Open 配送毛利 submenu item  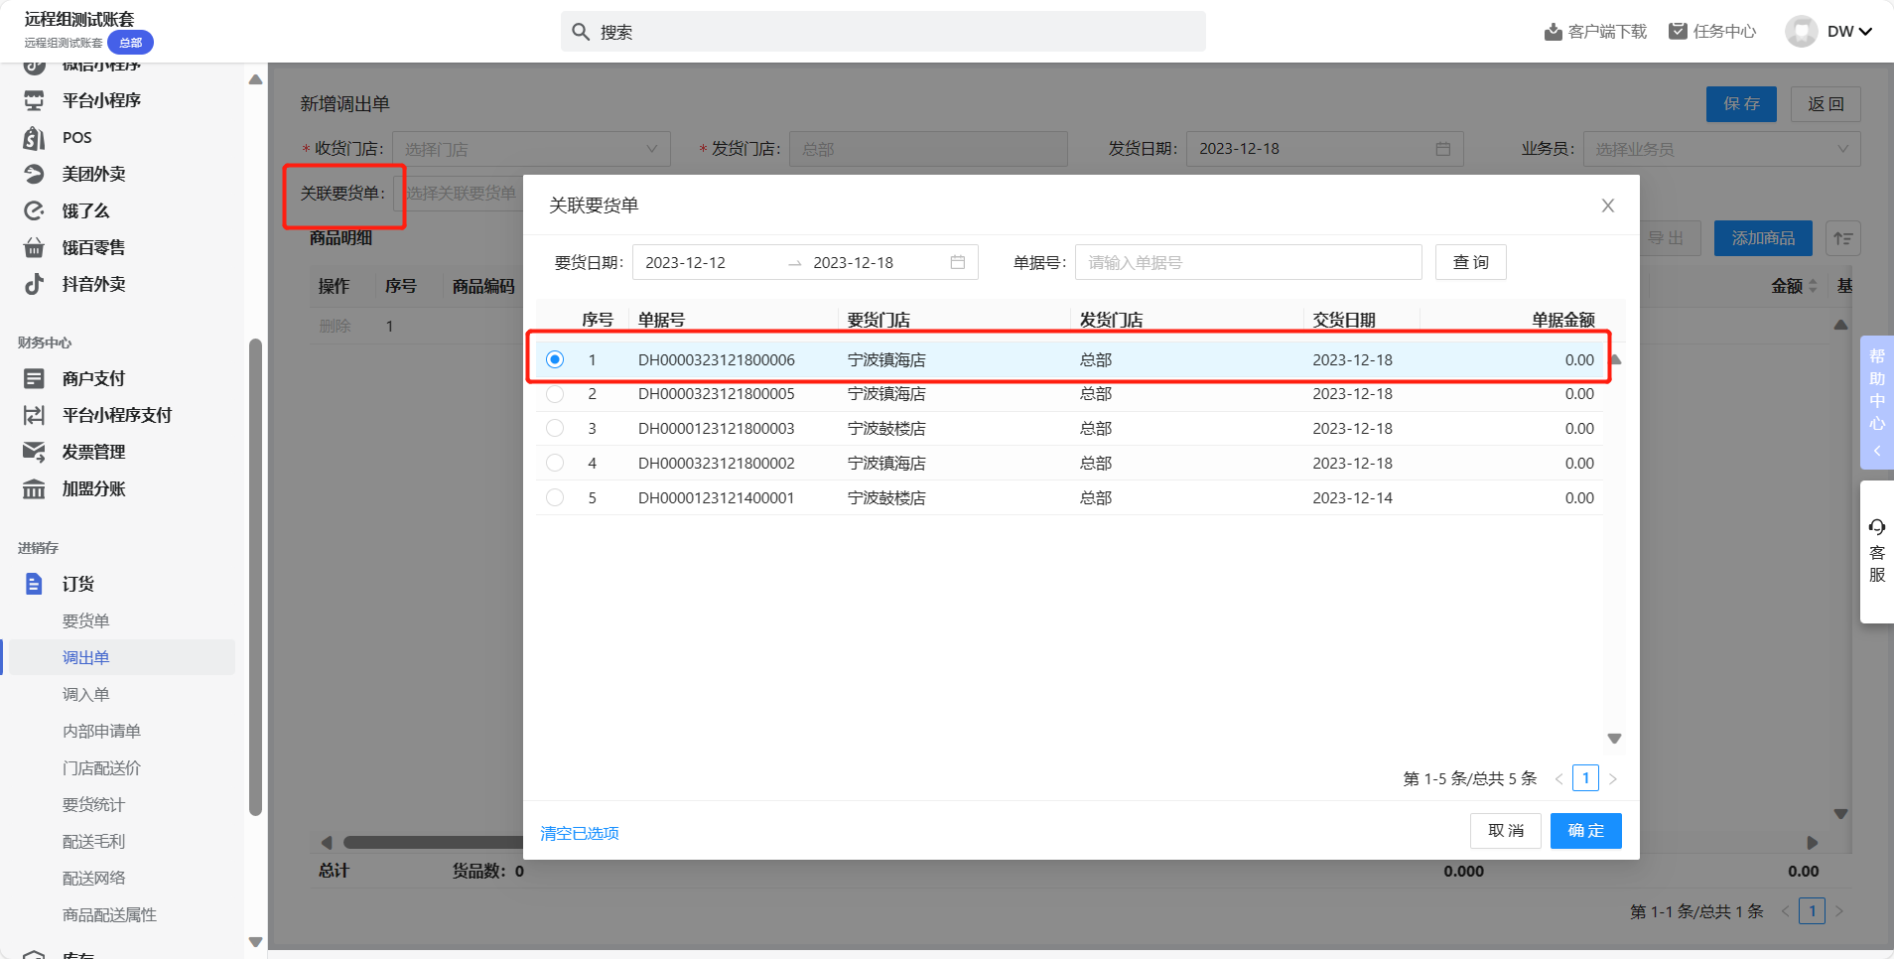click(x=93, y=841)
